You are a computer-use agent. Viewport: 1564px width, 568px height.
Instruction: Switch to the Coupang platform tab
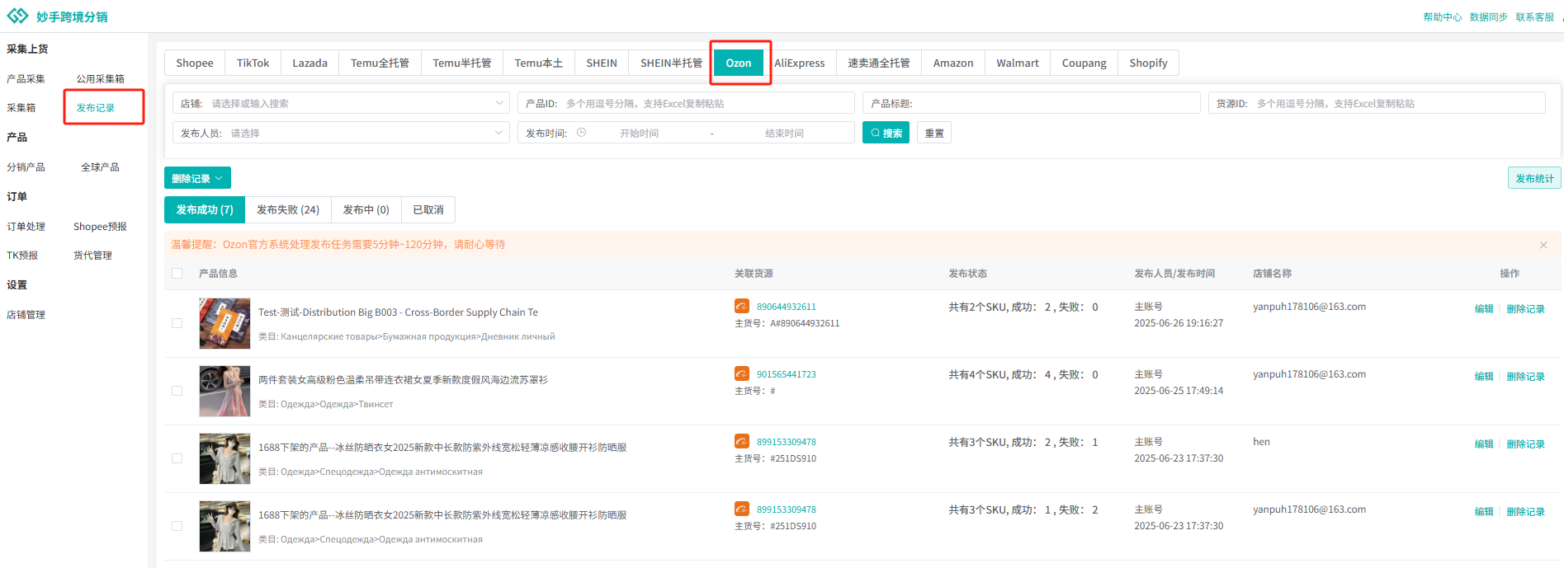1084,63
